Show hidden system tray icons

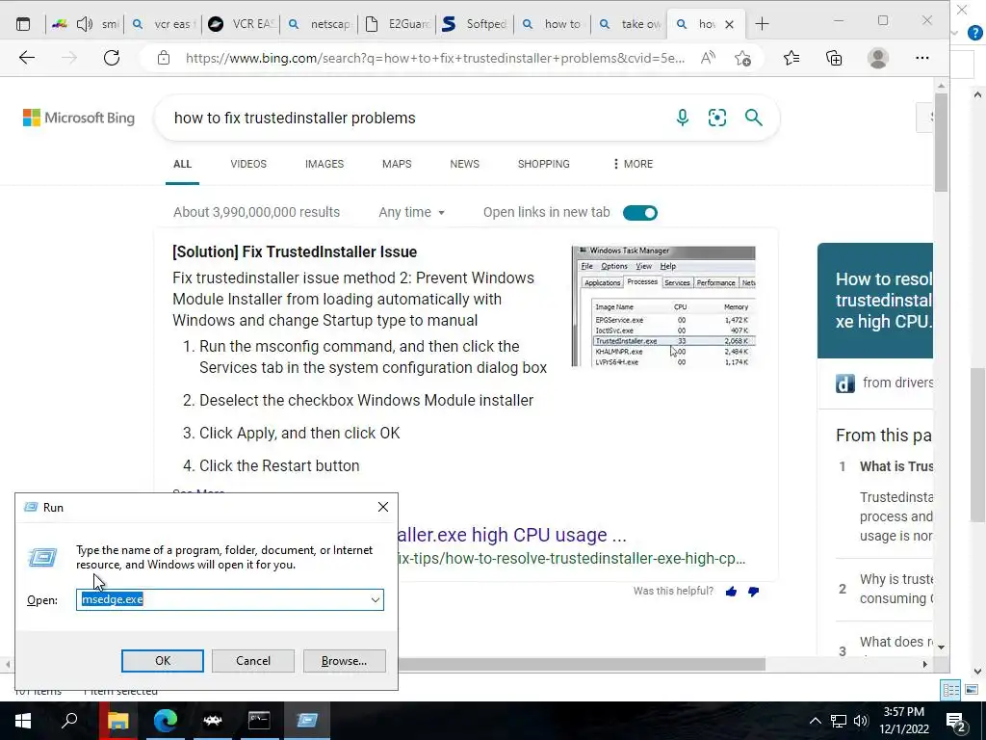coord(815,721)
